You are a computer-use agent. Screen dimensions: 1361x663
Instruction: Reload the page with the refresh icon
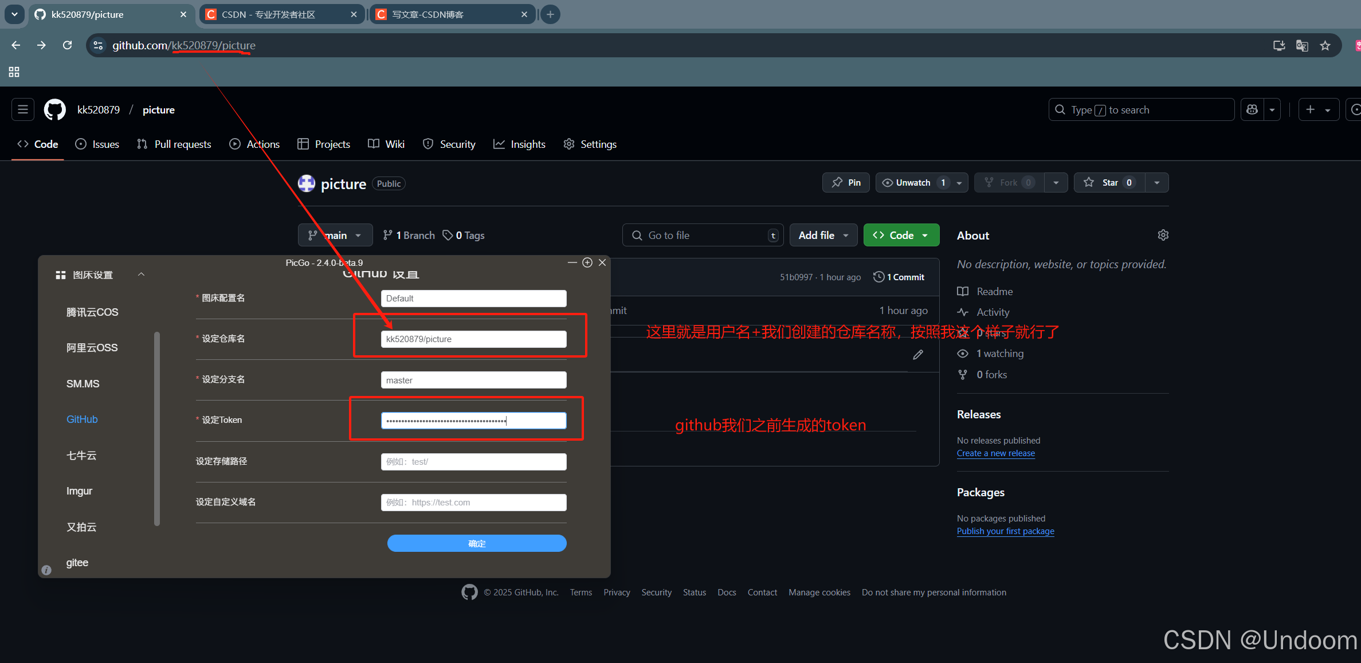pos(67,45)
